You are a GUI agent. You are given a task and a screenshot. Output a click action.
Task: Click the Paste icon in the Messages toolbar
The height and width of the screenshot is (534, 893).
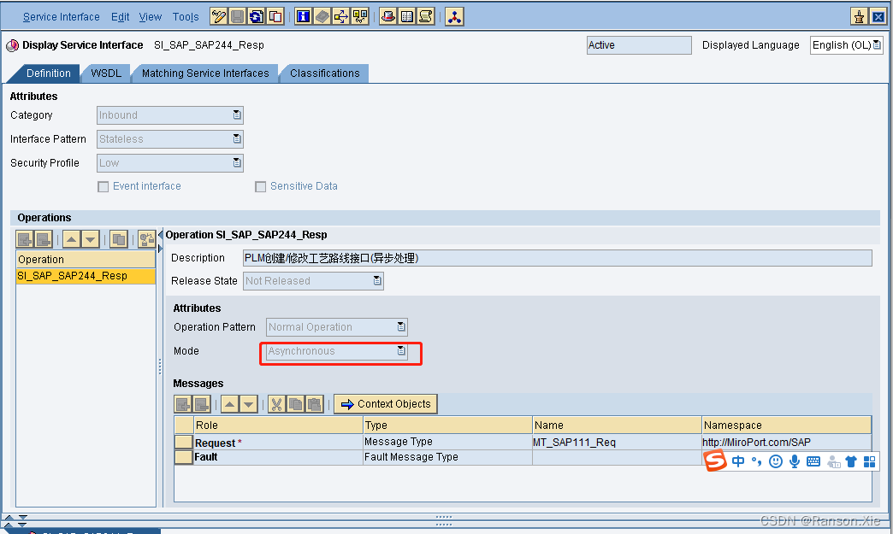315,403
